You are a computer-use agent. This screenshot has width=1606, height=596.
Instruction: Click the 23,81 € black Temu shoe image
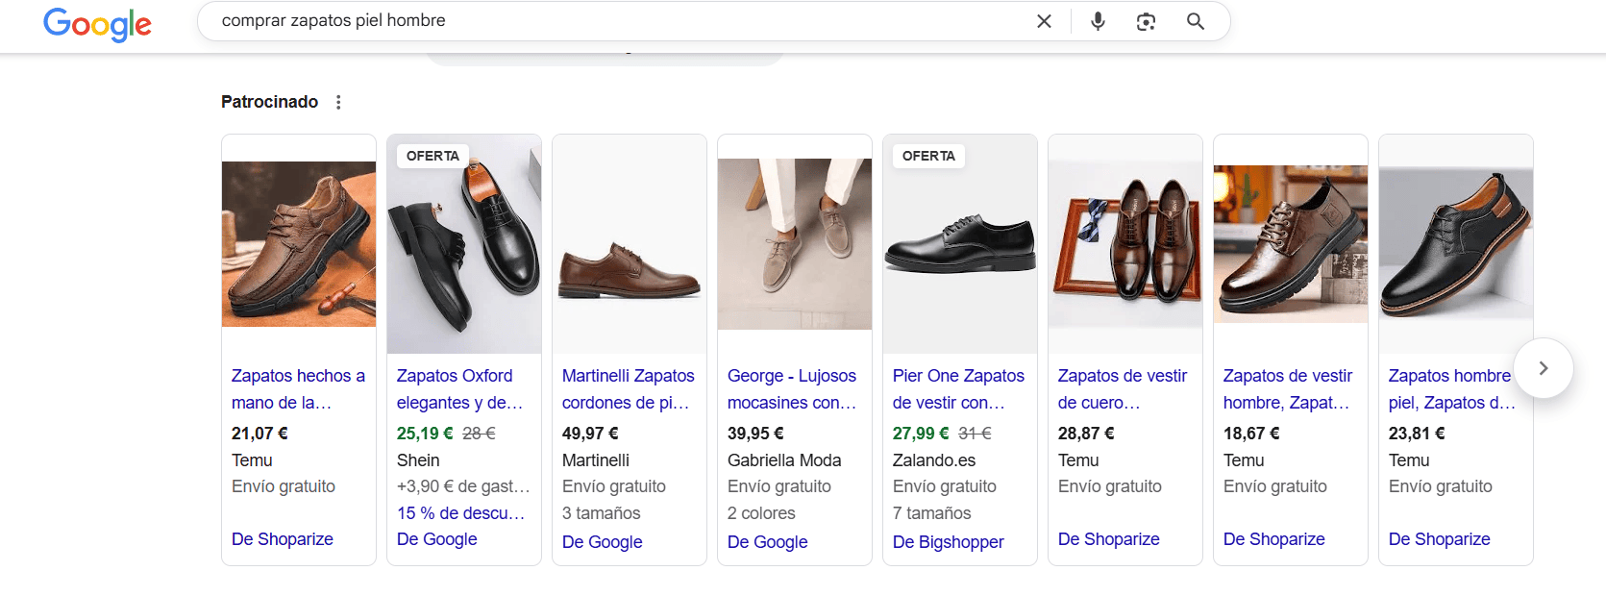1456,244
